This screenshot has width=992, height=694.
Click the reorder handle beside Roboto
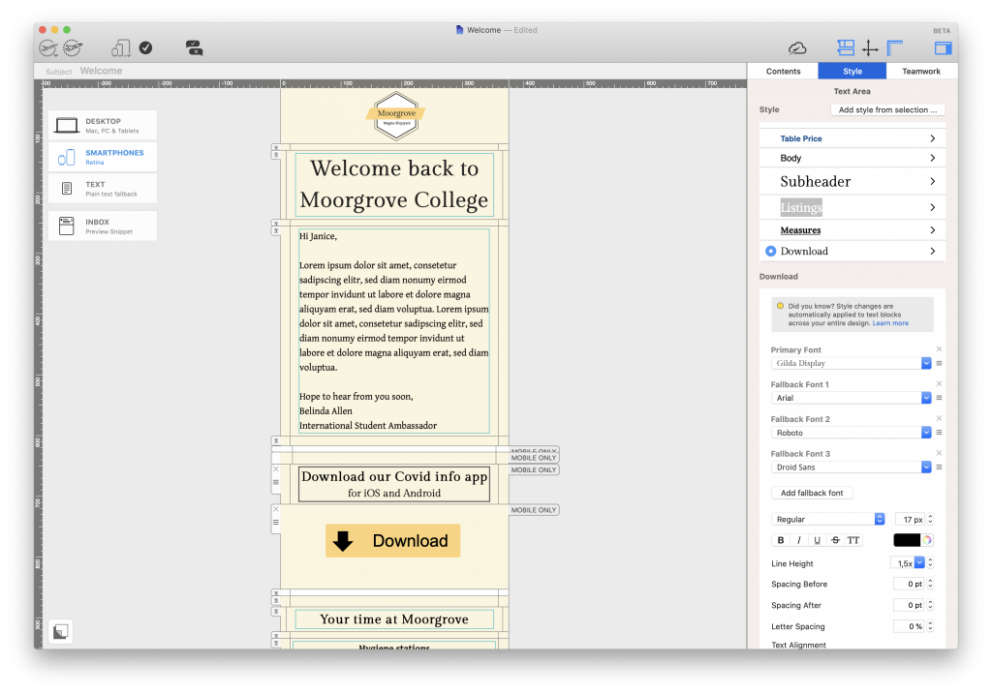(x=939, y=433)
